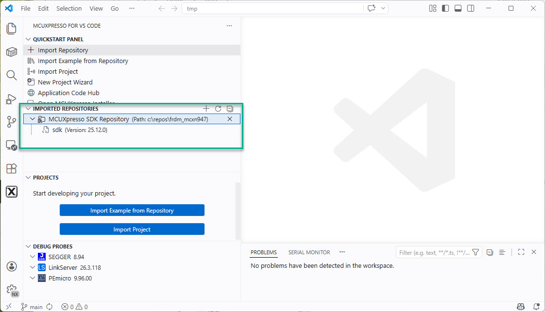Click the blue Import Project button
545x312 pixels.
pos(132,229)
